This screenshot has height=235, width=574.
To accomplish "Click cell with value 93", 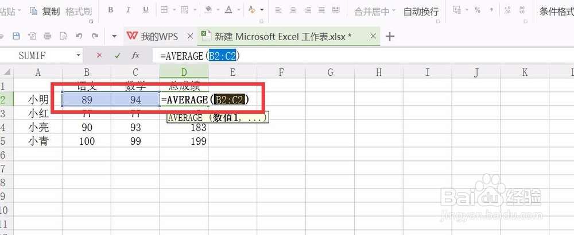I will pos(135,127).
